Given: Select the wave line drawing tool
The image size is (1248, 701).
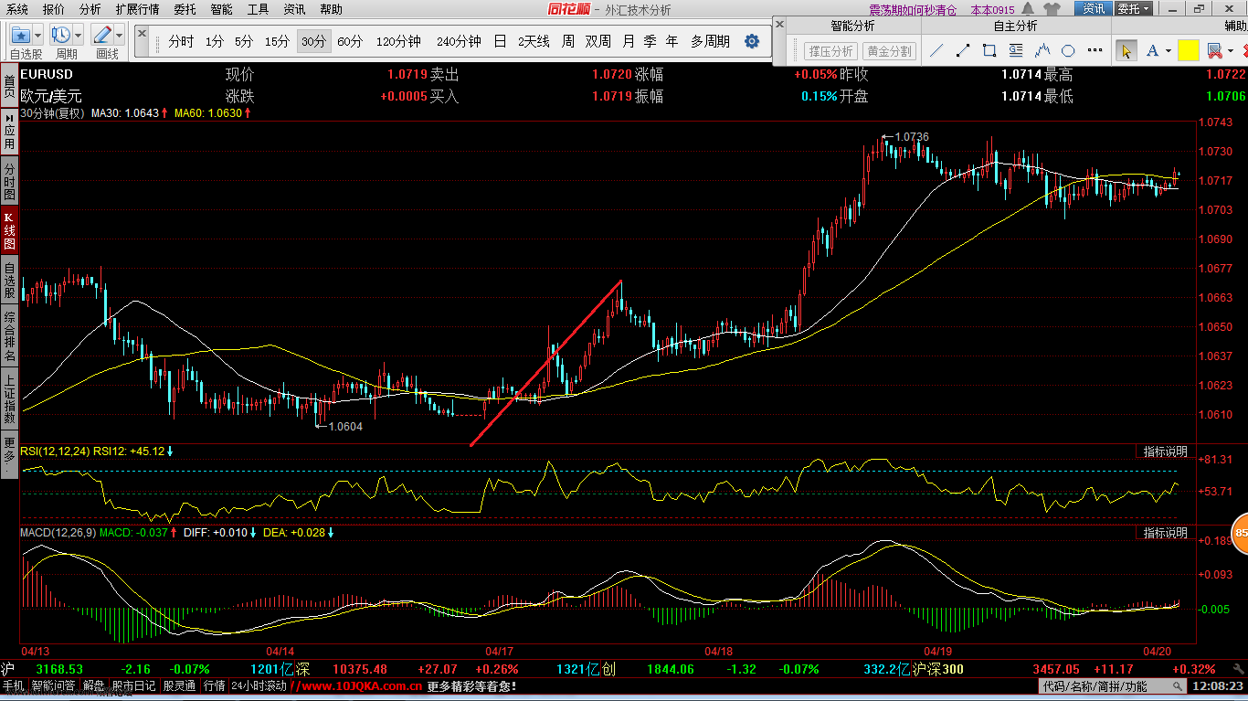Looking at the screenshot, I should pyautogui.click(x=1042, y=51).
